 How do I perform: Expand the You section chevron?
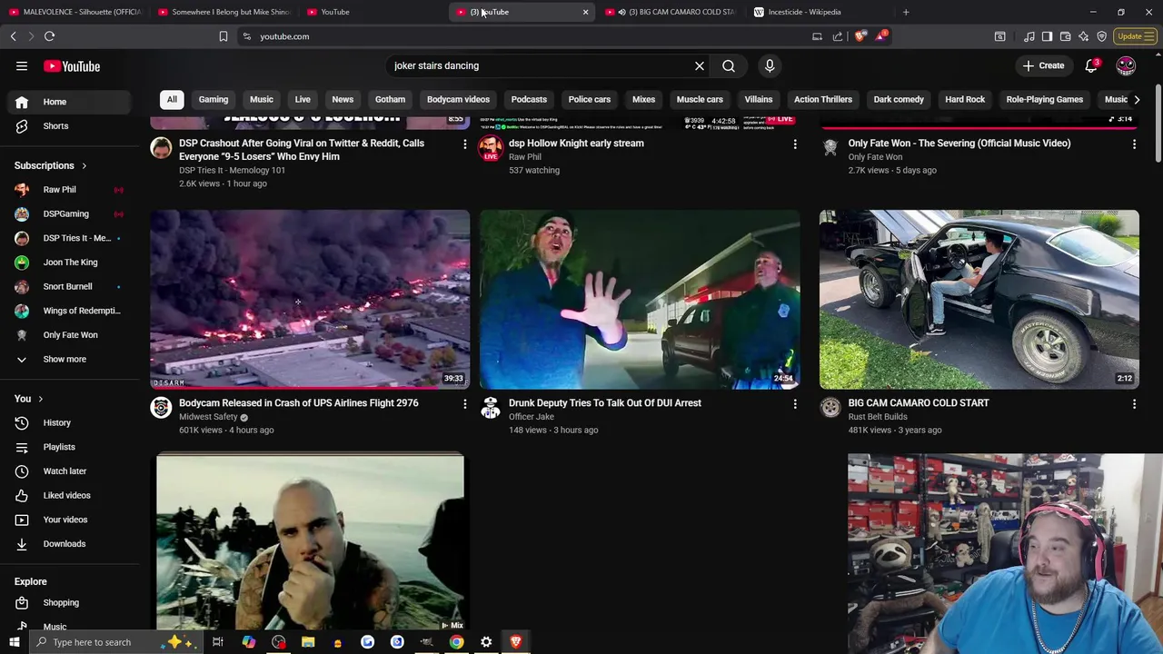(40, 399)
